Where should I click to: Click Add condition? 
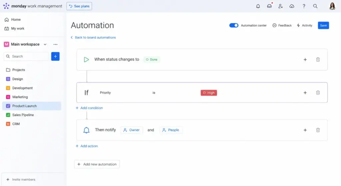coord(89,108)
